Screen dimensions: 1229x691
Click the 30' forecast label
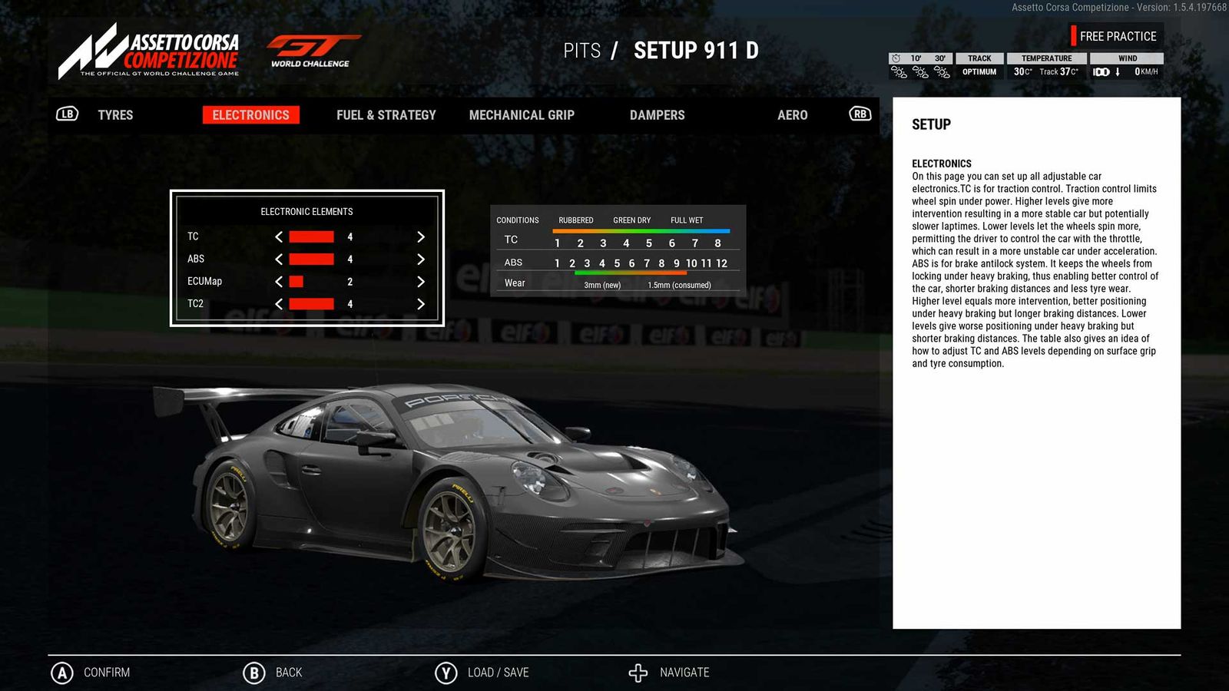pos(940,58)
